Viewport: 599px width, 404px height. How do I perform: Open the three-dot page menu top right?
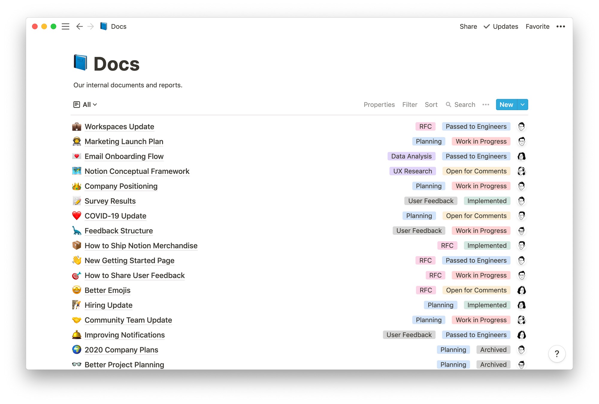pyautogui.click(x=561, y=27)
